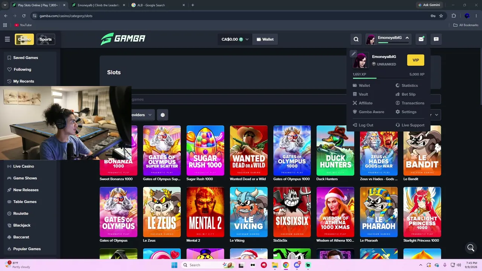The width and height of the screenshot is (482, 271).
Task: Open Gates of Olympus Super Scatter thumbnail
Action: (x=162, y=151)
